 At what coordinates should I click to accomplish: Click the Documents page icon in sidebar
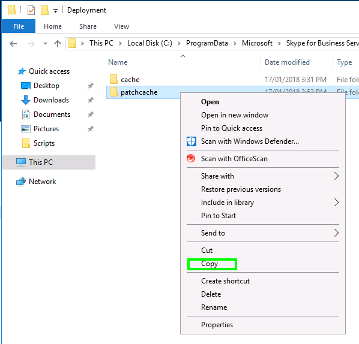26,114
